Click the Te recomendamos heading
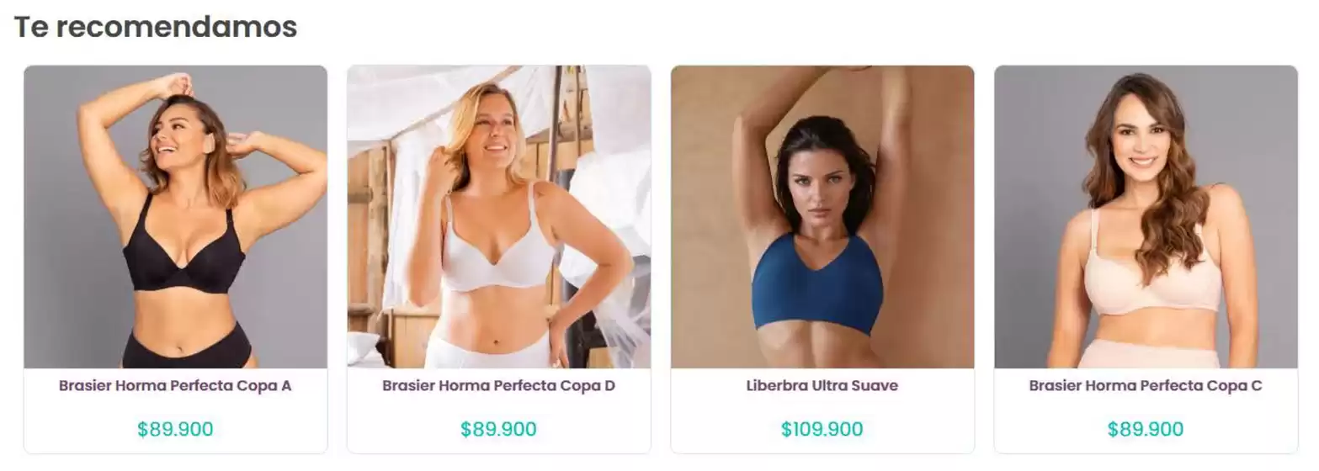 [156, 27]
